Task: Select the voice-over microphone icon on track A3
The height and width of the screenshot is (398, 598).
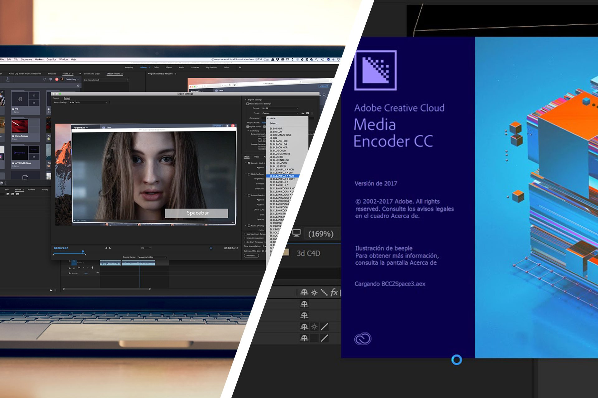Action: 92,268
